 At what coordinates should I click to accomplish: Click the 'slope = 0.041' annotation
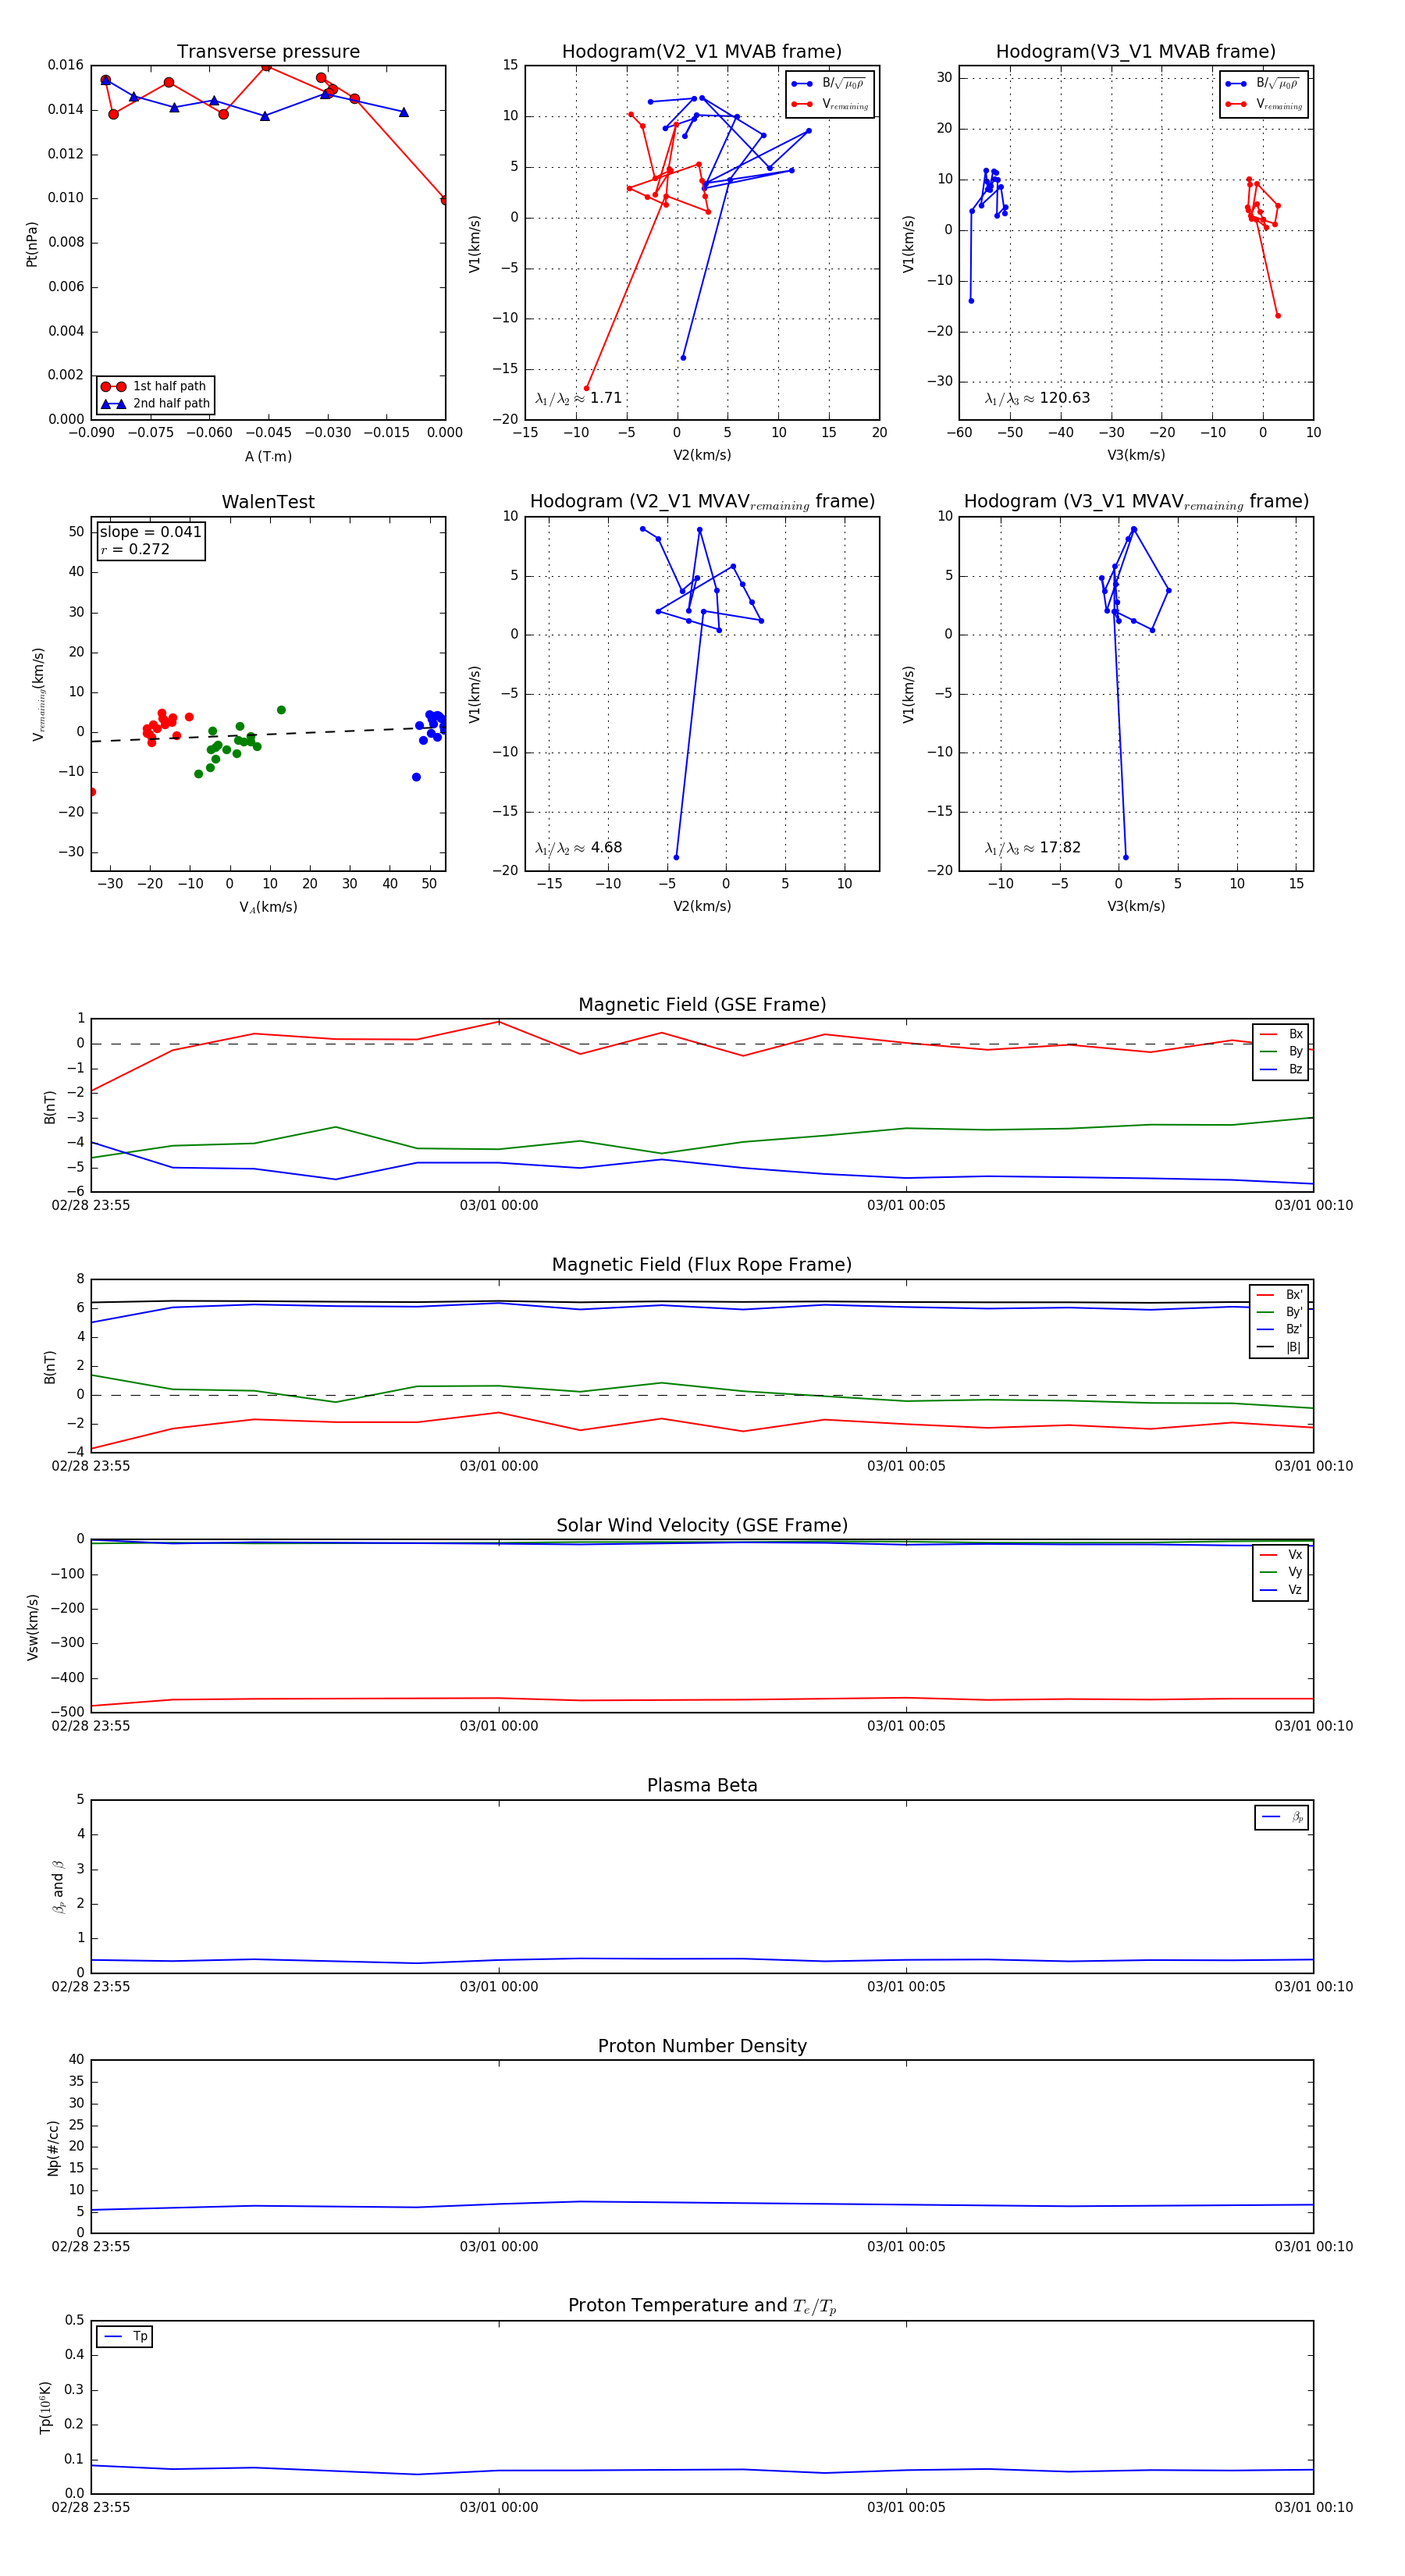pos(150,532)
